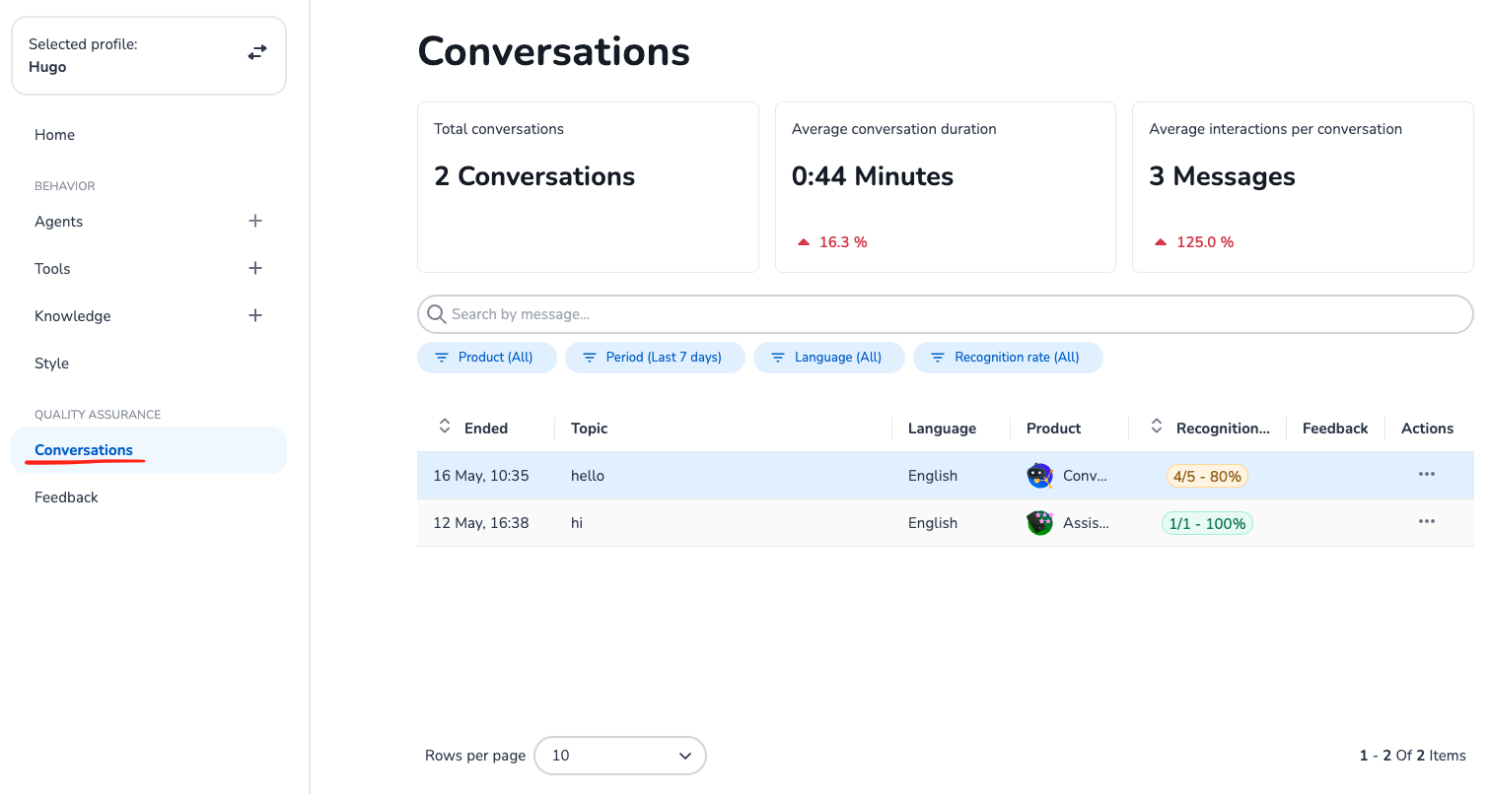Open the Recognition rate (All) filter
The width and height of the screenshot is (1489, 794).
(x=1007, y=358)
